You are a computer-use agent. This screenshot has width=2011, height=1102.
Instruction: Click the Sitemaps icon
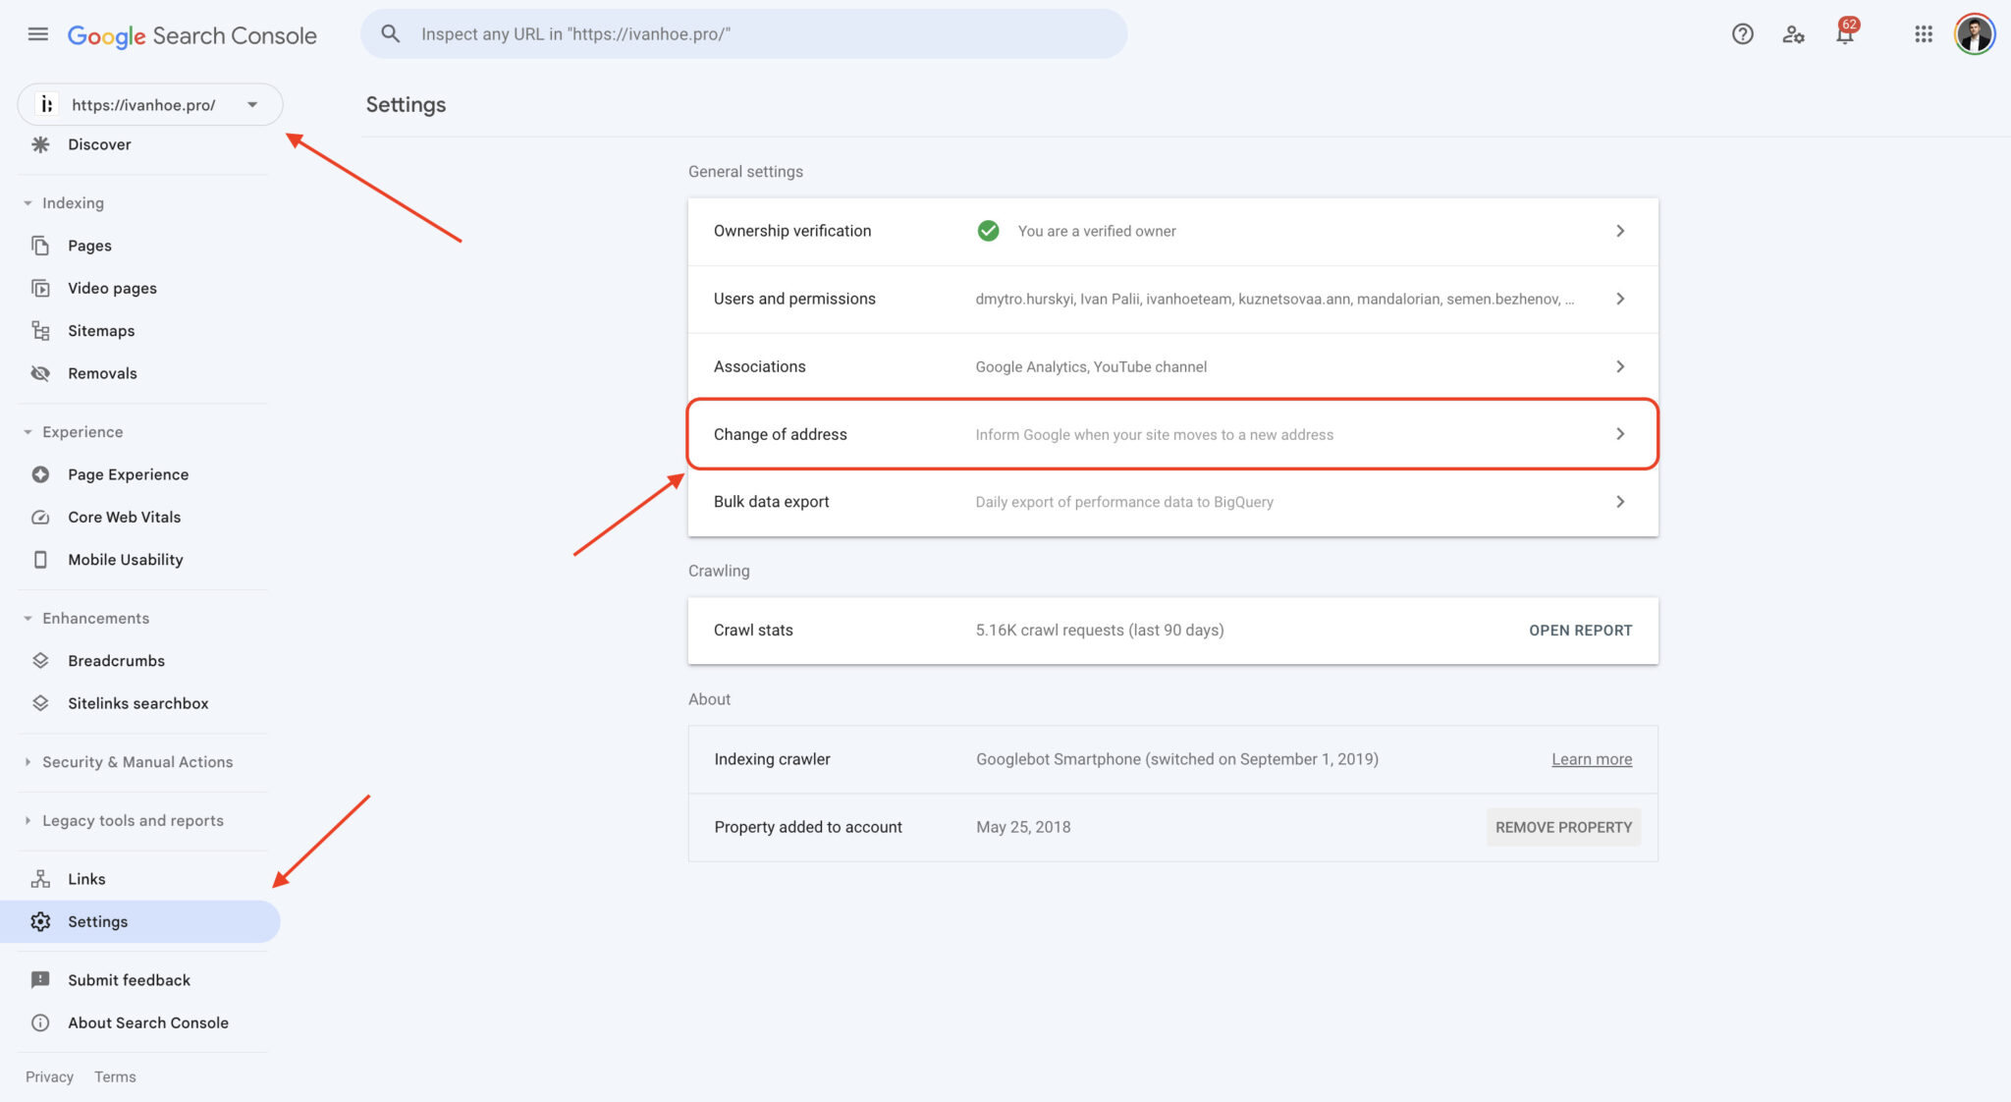click(x=39, y=330)
